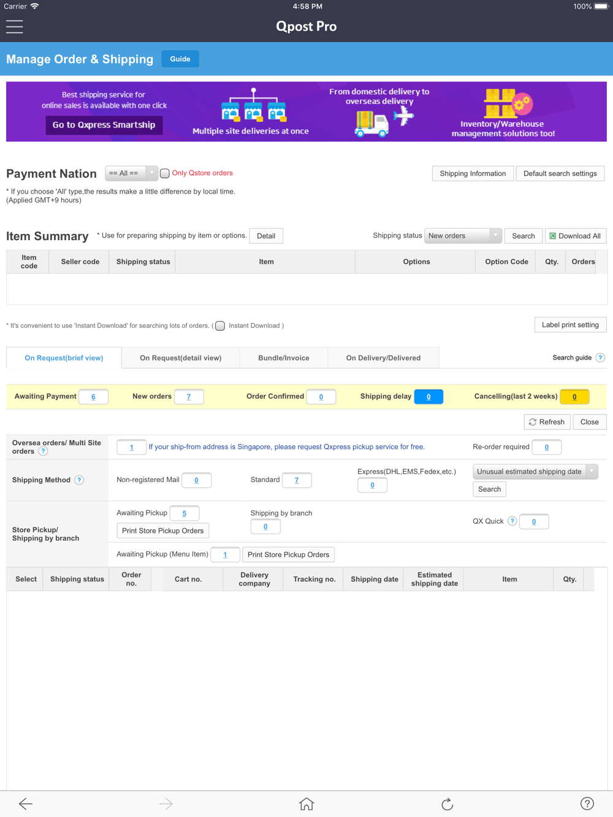Click Estimated shipping date column header
This screenshot has height=817, width=613.
tap(435, 579)
